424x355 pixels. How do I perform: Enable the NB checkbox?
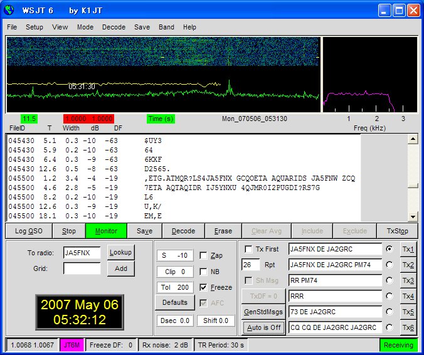point(203,272)
